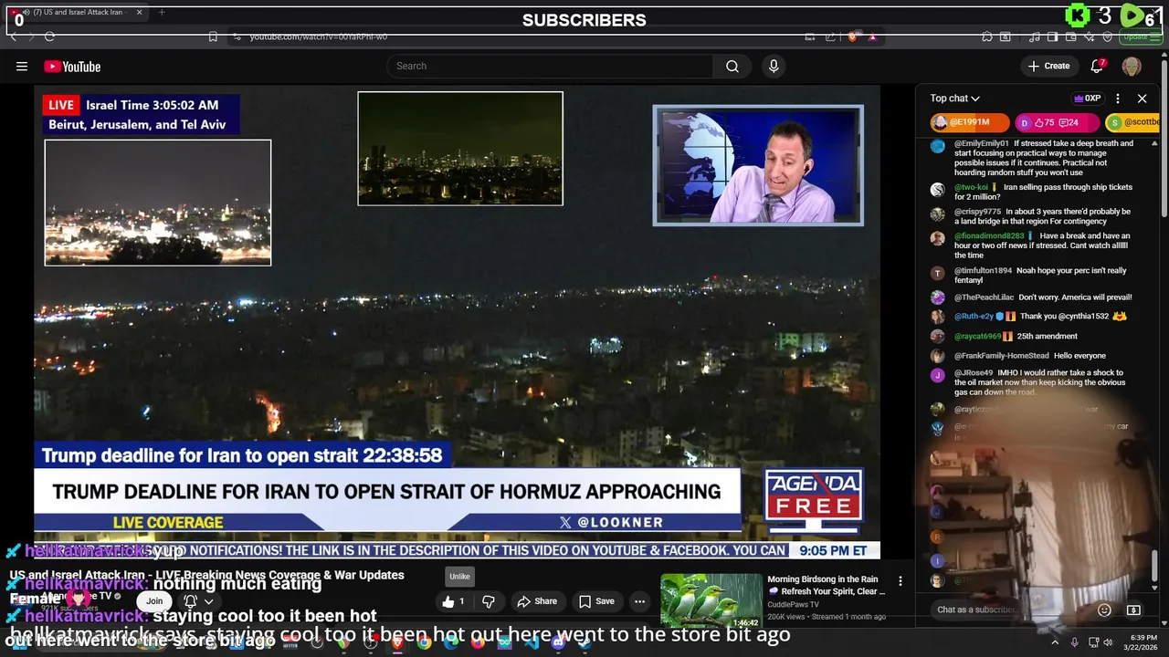Open the browser extensions puzzle icon

coord(987,36)
